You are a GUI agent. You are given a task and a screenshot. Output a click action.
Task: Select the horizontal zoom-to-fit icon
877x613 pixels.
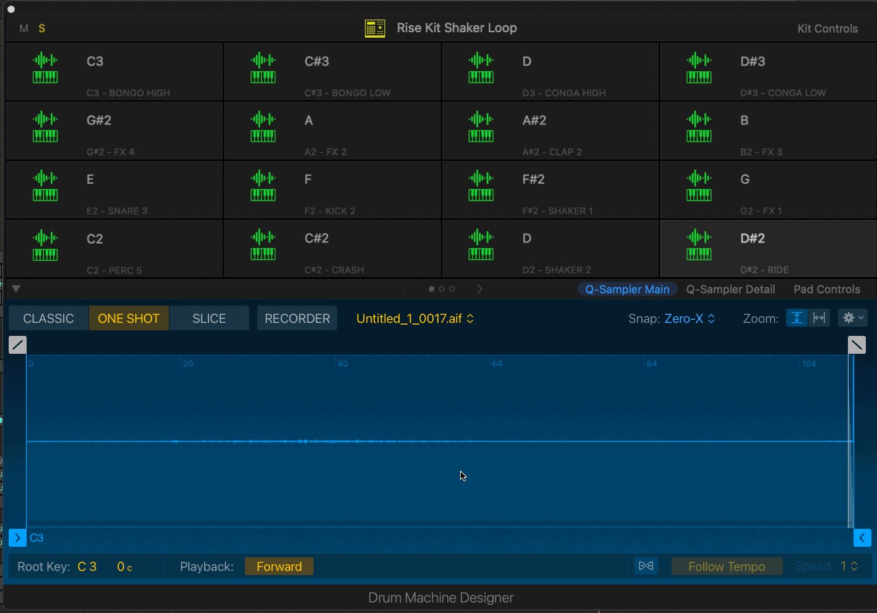click(819, 317)
